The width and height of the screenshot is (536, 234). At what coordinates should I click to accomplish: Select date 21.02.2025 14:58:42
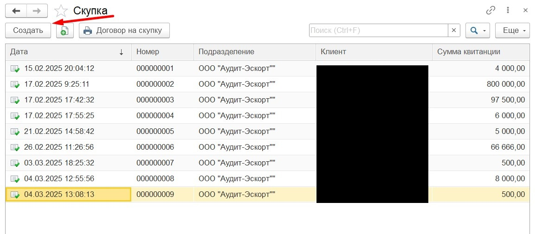[59, 131]
